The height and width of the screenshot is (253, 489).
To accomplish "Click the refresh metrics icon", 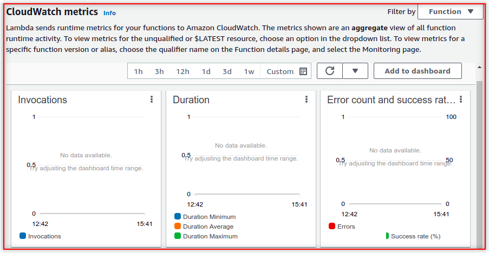I will coord(329,71).
